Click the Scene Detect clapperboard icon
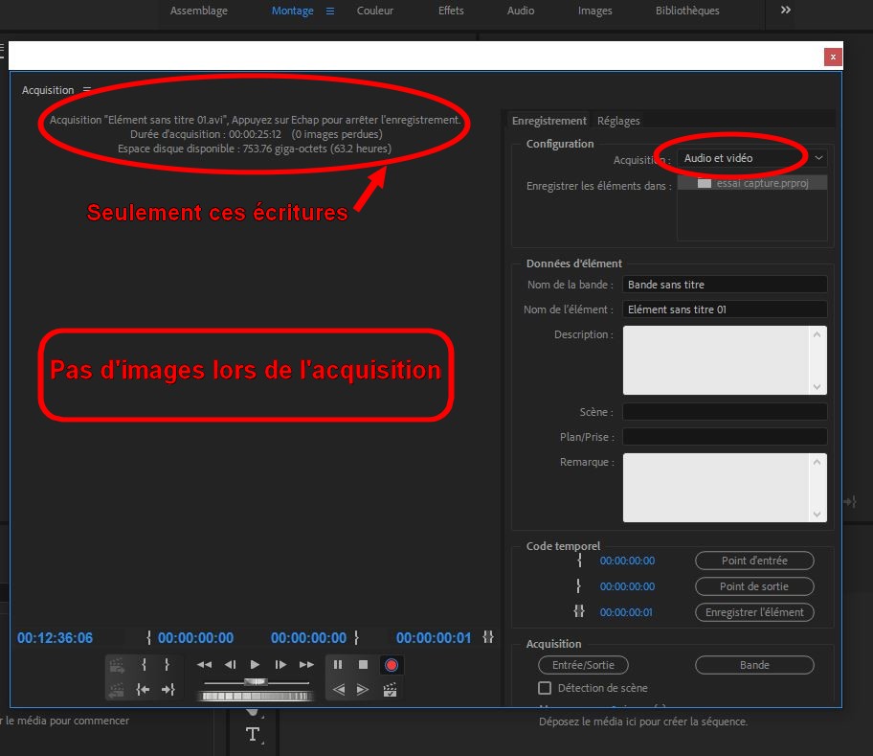Viewport: 873px width, 756px height. [x=390, y=689]
